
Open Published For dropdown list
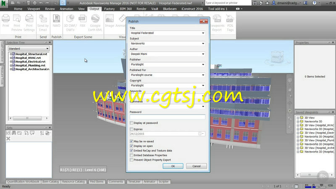point(203,75)
